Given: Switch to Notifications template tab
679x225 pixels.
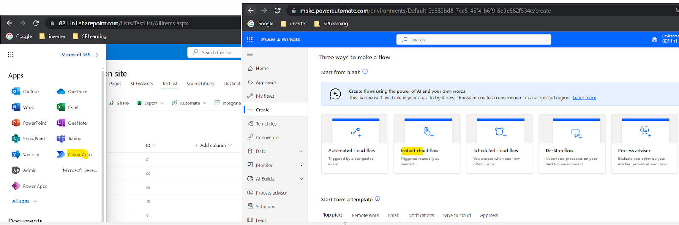Looking at the screenshot, I should [421, 215].
